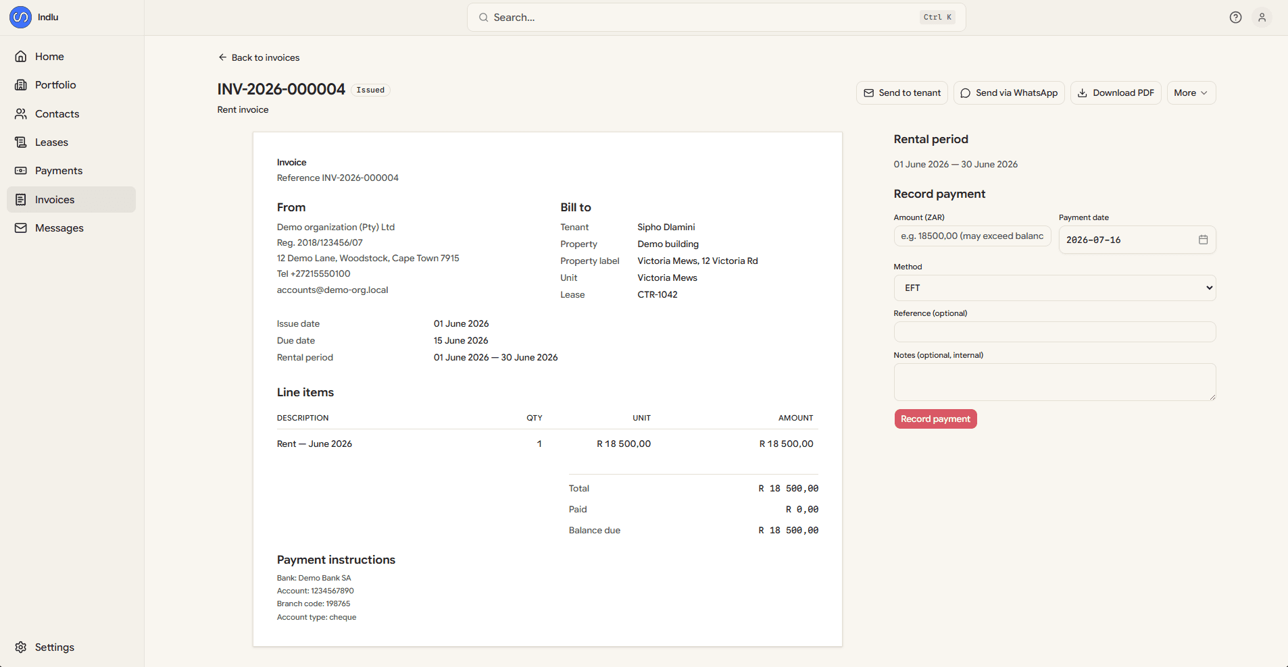
Task: Click the Home house icon in sidebar
Action: [x=21, y=57]
